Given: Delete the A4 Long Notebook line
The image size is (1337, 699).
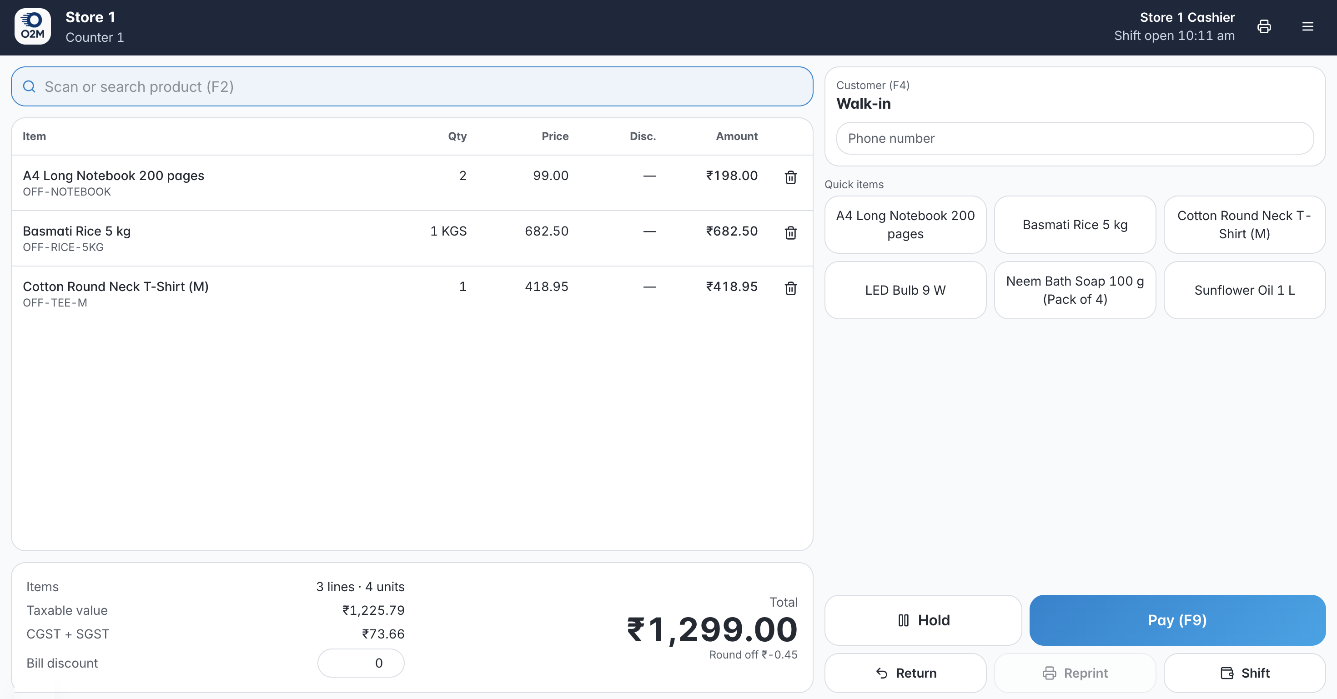Looking at the screenshot, I should click(790, 177).
